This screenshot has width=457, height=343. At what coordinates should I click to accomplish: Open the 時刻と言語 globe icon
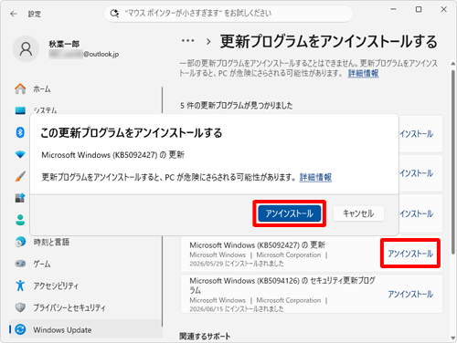click(20, 242)
